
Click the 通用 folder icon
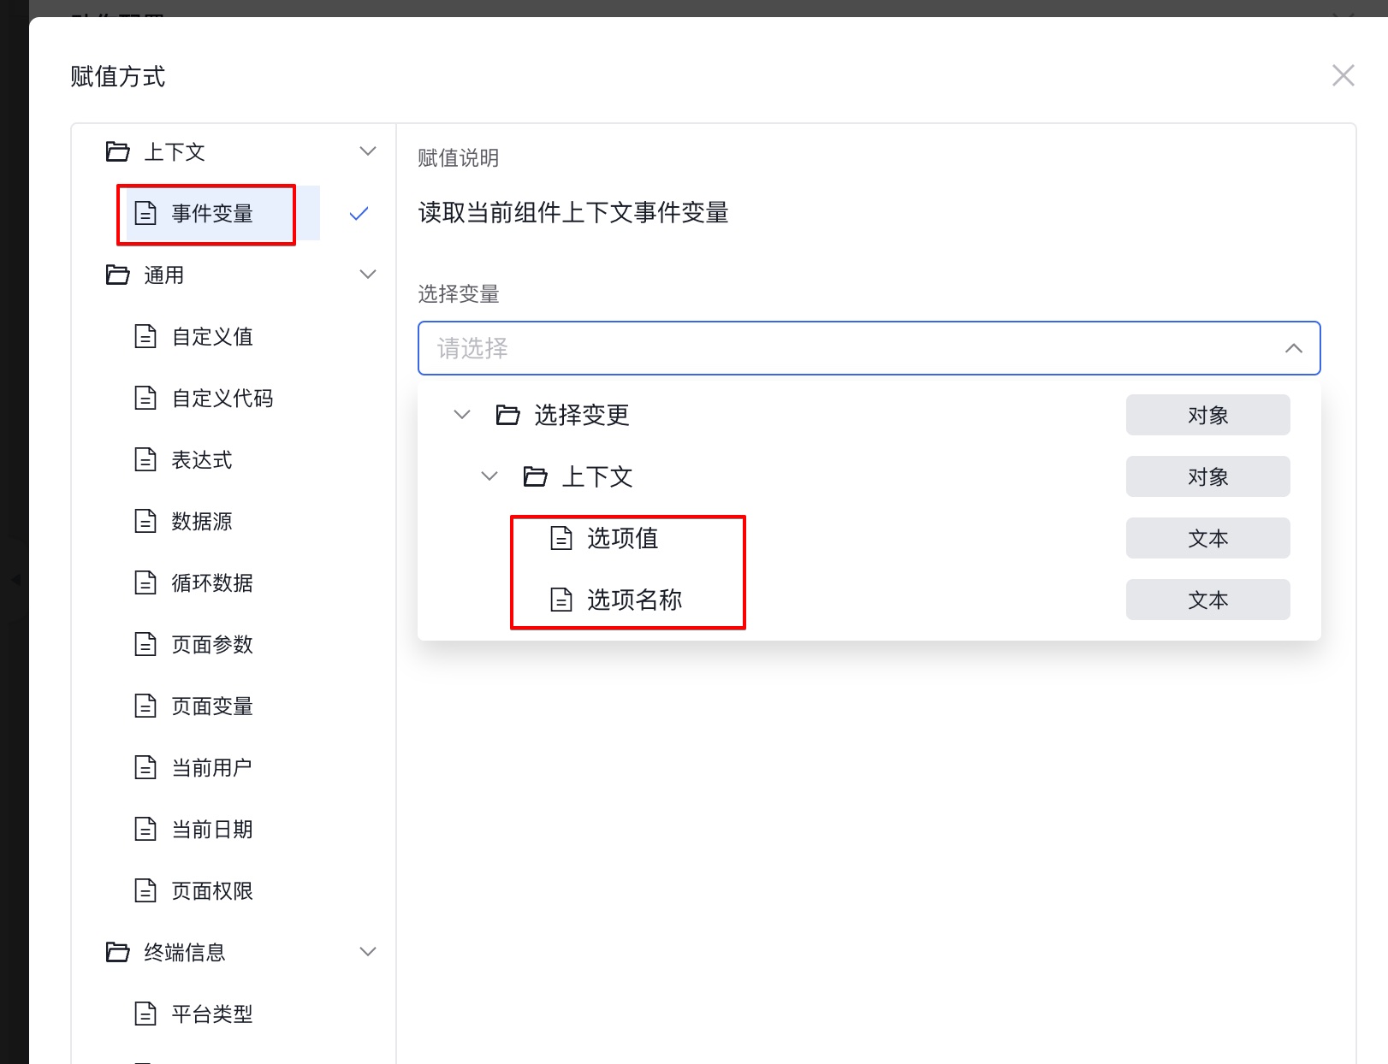click(117, 275)
